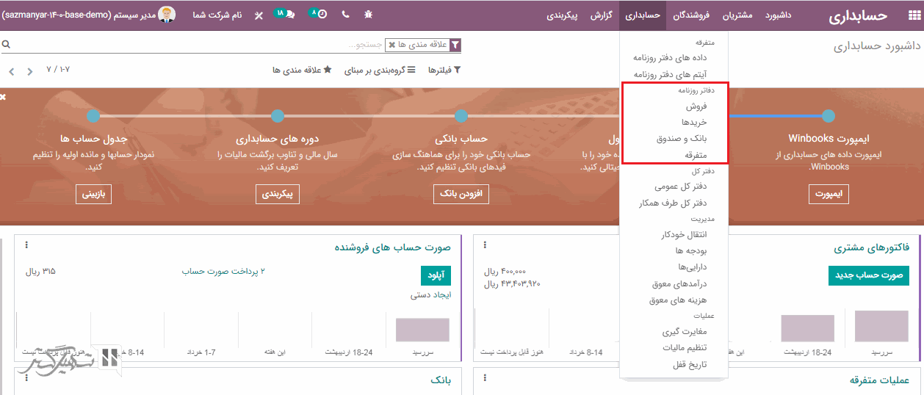Click the افزودن بانک button
This screenshot has height=395, width=924.
coord(461,195)
